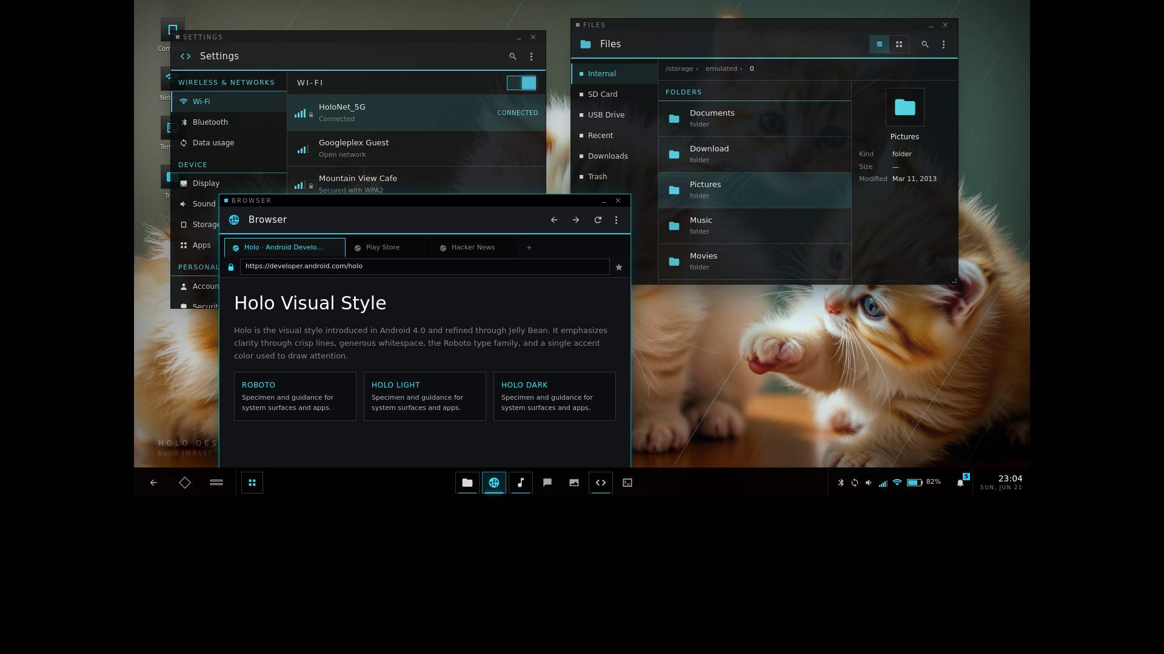This screenshot has height=654, width=1164.
Task: Go forward in the Browser
Action: tap(576, 220)
